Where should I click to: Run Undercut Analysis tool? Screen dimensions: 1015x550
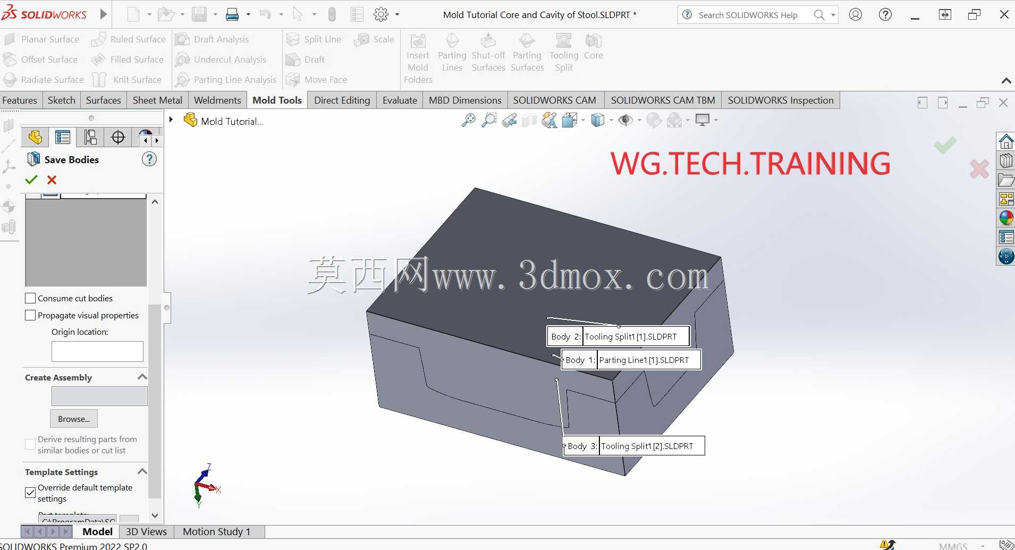pyautogui.click(x=221, y=60)
